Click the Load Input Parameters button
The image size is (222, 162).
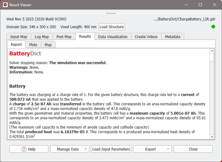tap(111, 149)
